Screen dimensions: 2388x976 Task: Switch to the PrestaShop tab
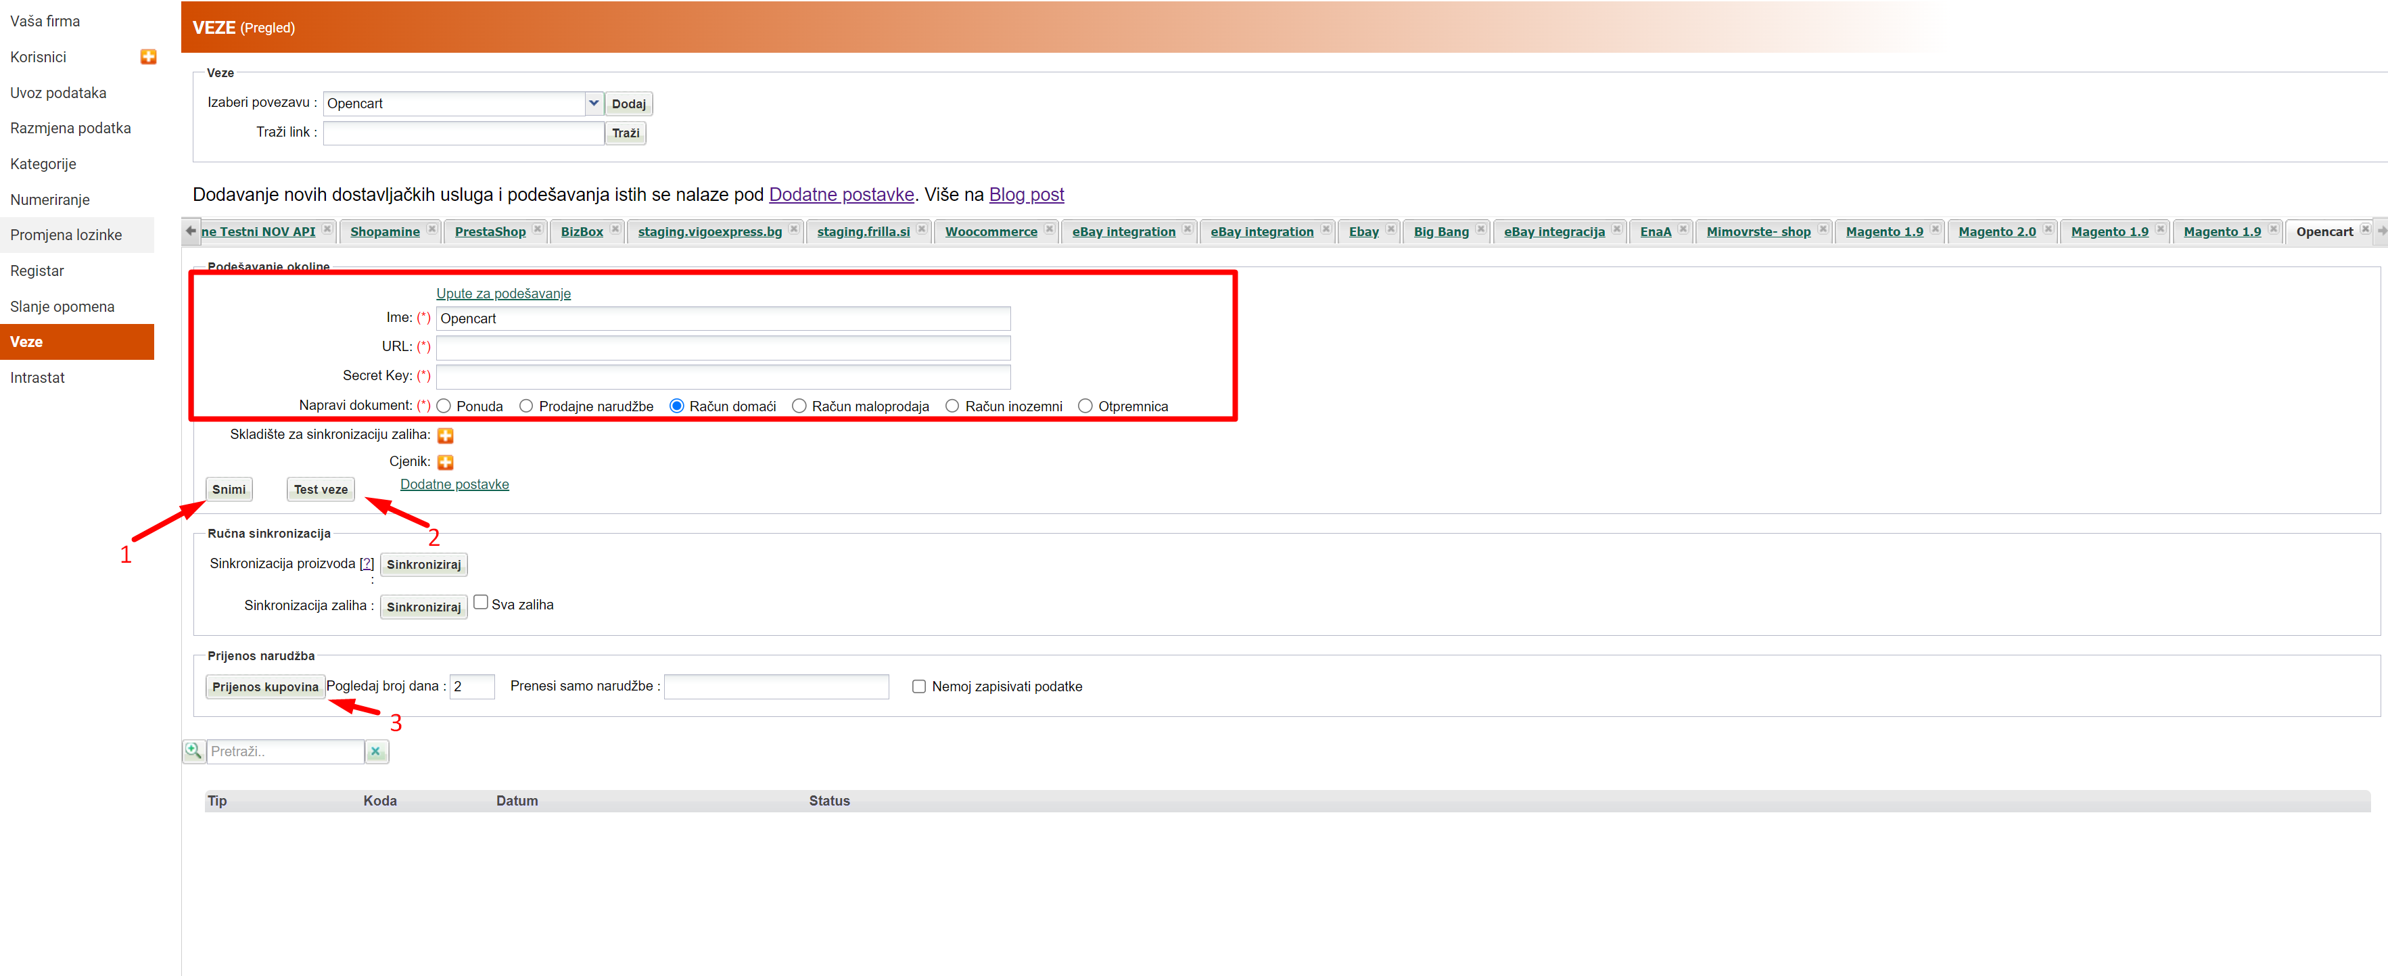490,232
